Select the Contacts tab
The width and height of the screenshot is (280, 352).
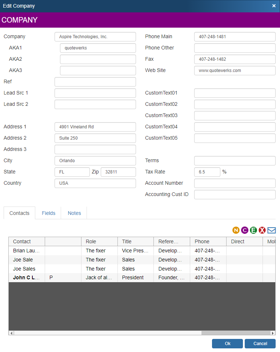pos(19,213)
